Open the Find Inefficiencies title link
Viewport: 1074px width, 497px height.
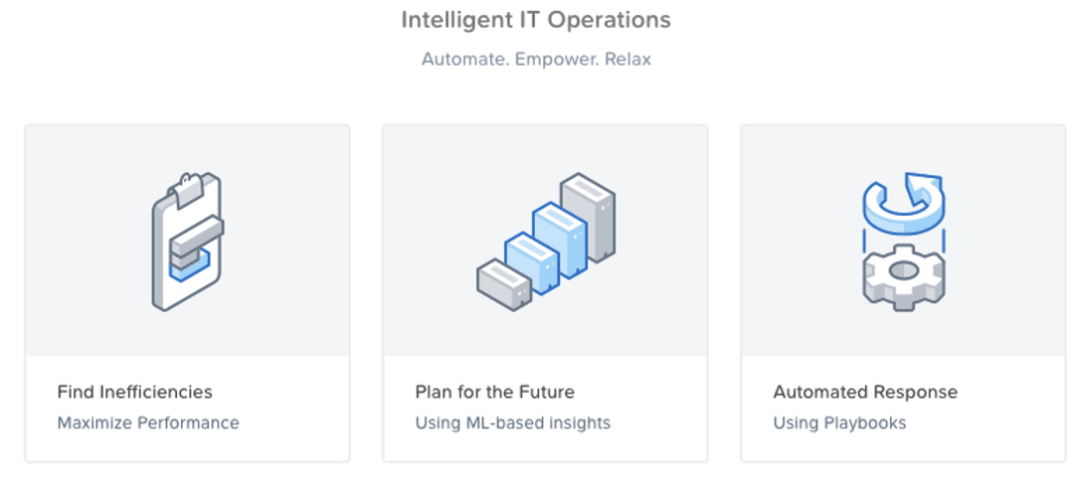135,393
